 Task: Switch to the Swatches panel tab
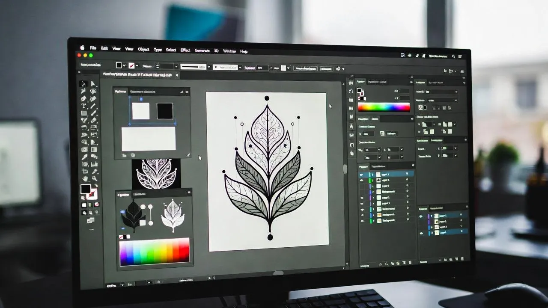377,82
